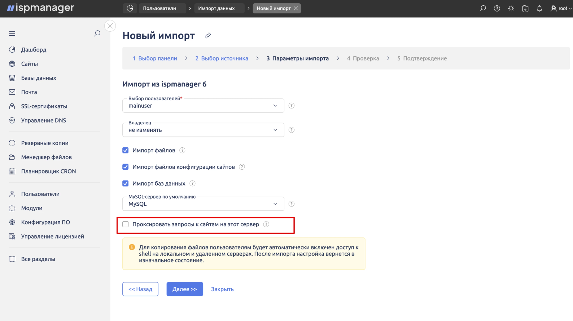Click the Далее >> button
The width and height of the screenshot is (573, 321).
(x=185, y=289)
